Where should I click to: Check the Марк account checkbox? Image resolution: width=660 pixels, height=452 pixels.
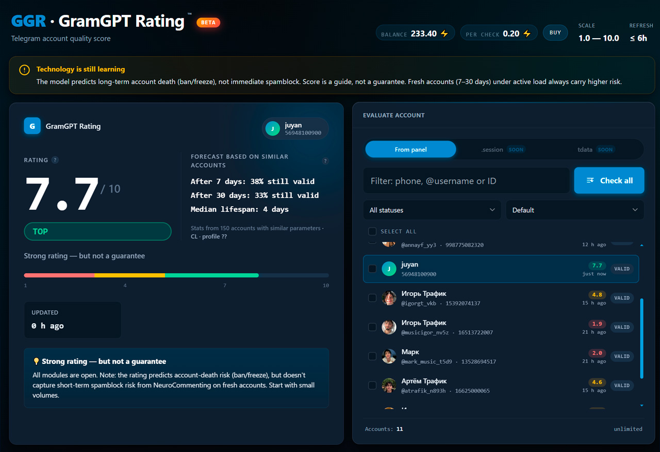pyautogui.click(x=372, y=356)
